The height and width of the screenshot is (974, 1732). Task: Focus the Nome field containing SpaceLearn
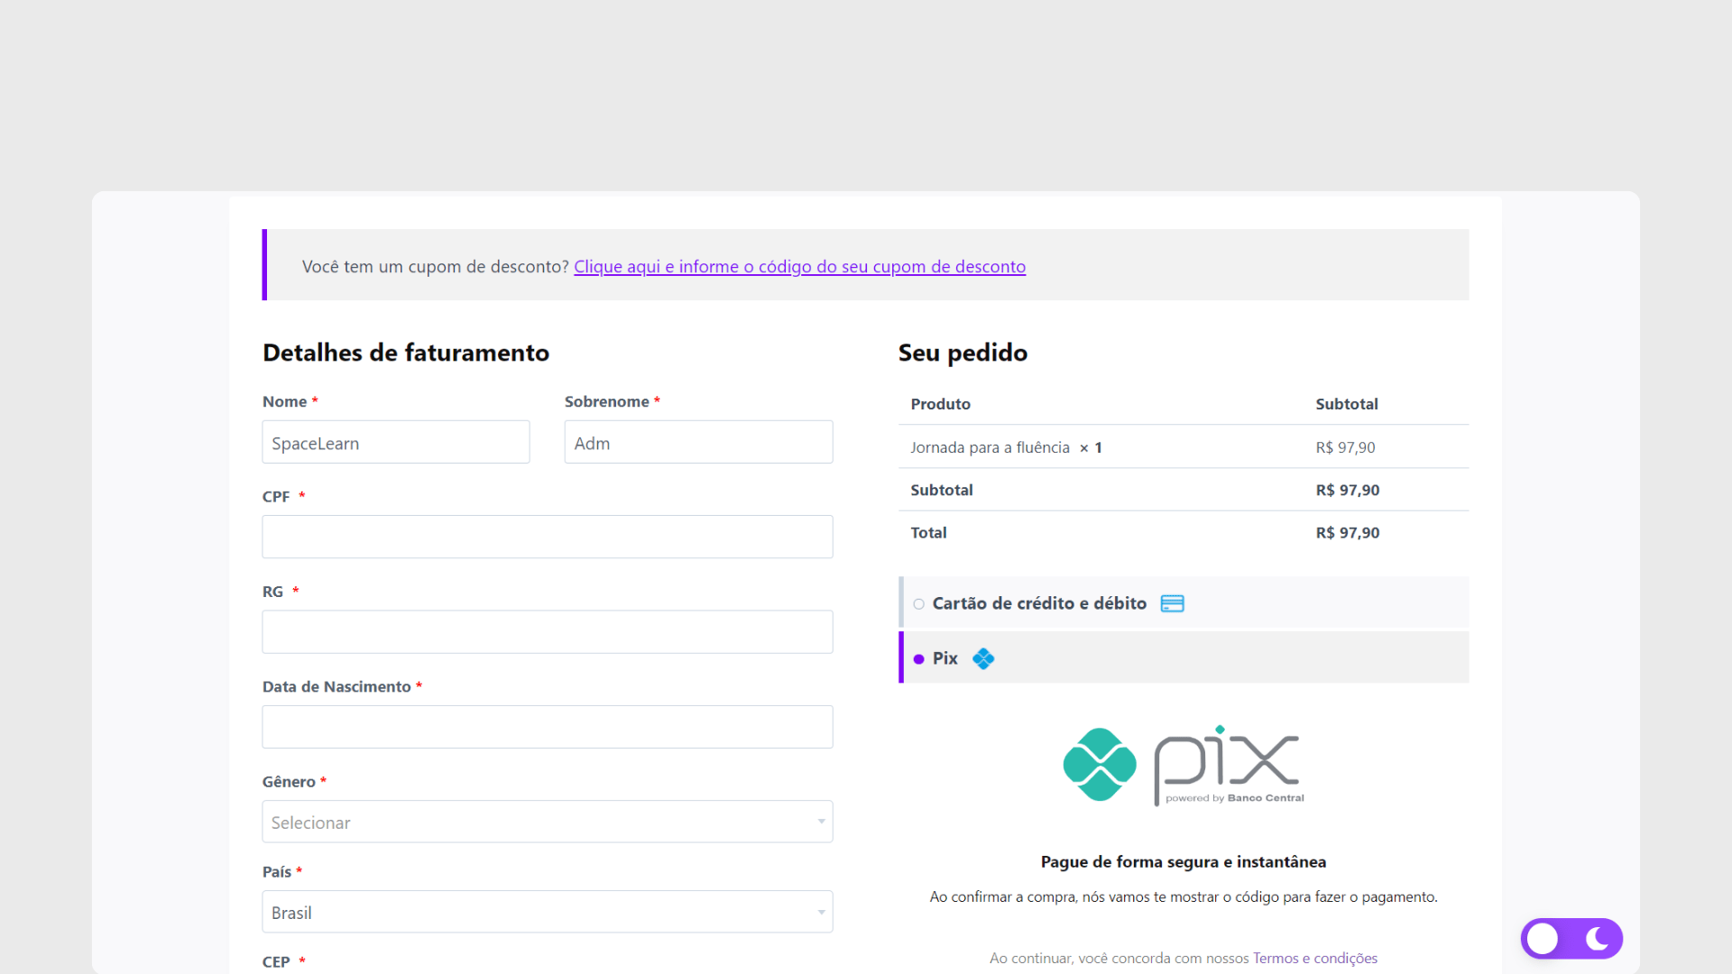[x=396, y=442]
